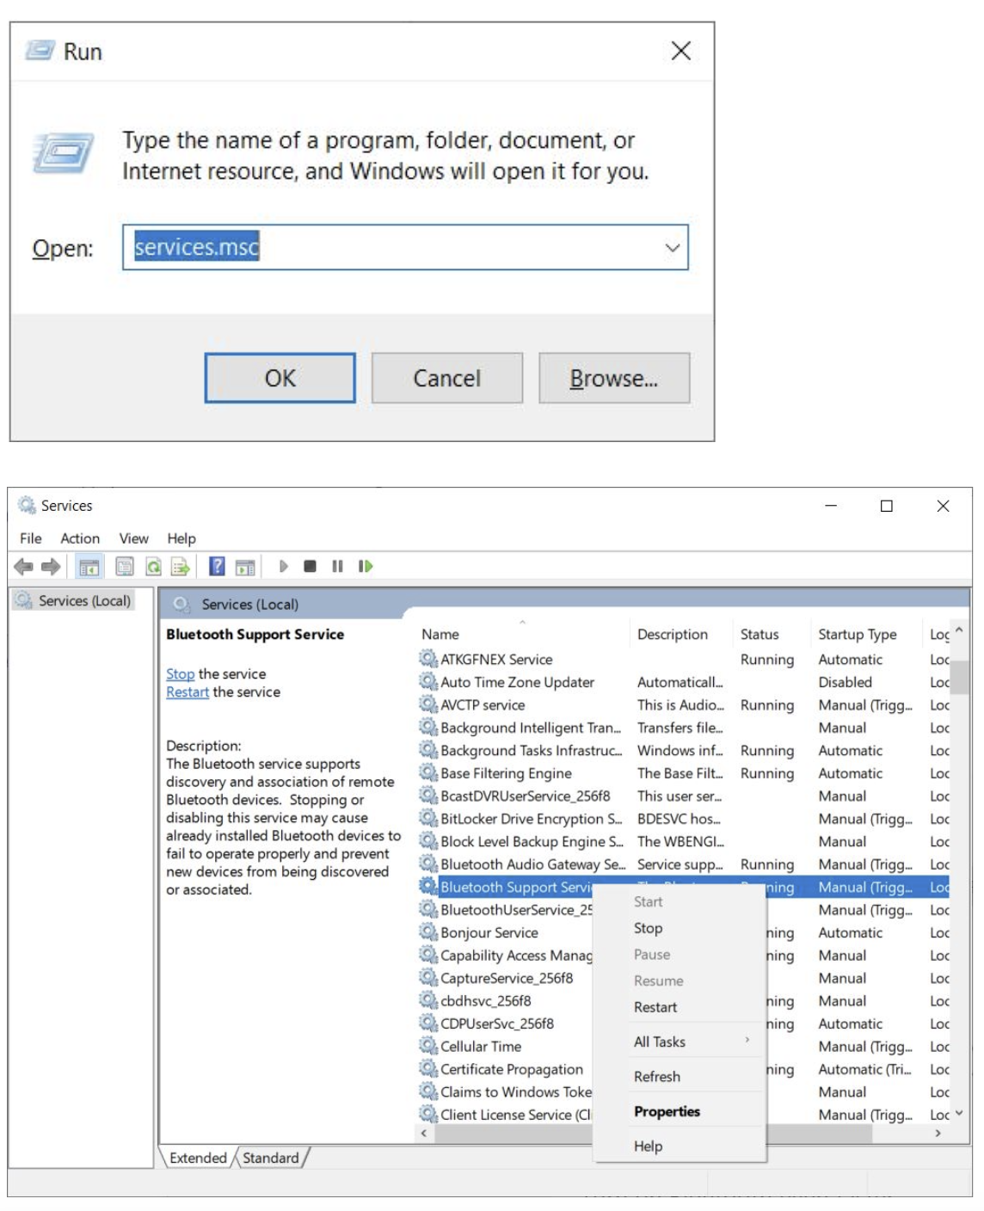This screenshot has width=984, height=1211.
Task: Click the Start Service play icon
Action: pos(283,566)
